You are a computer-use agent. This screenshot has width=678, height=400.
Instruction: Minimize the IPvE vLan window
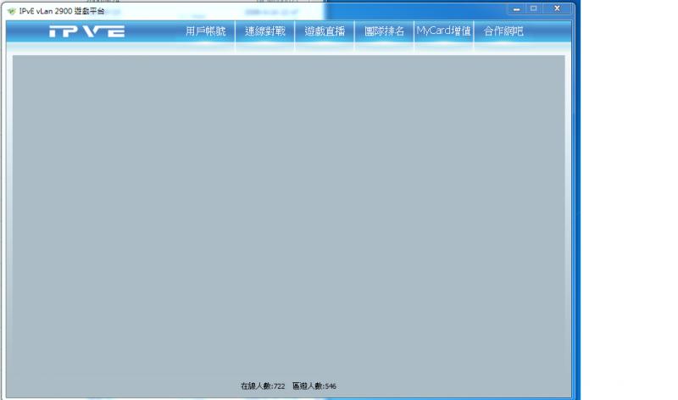pyautogui.click(x=516, y=8)
